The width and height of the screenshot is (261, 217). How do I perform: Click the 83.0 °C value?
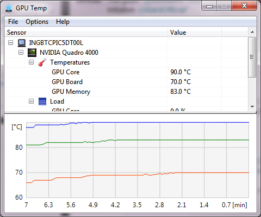click(181, 92)
